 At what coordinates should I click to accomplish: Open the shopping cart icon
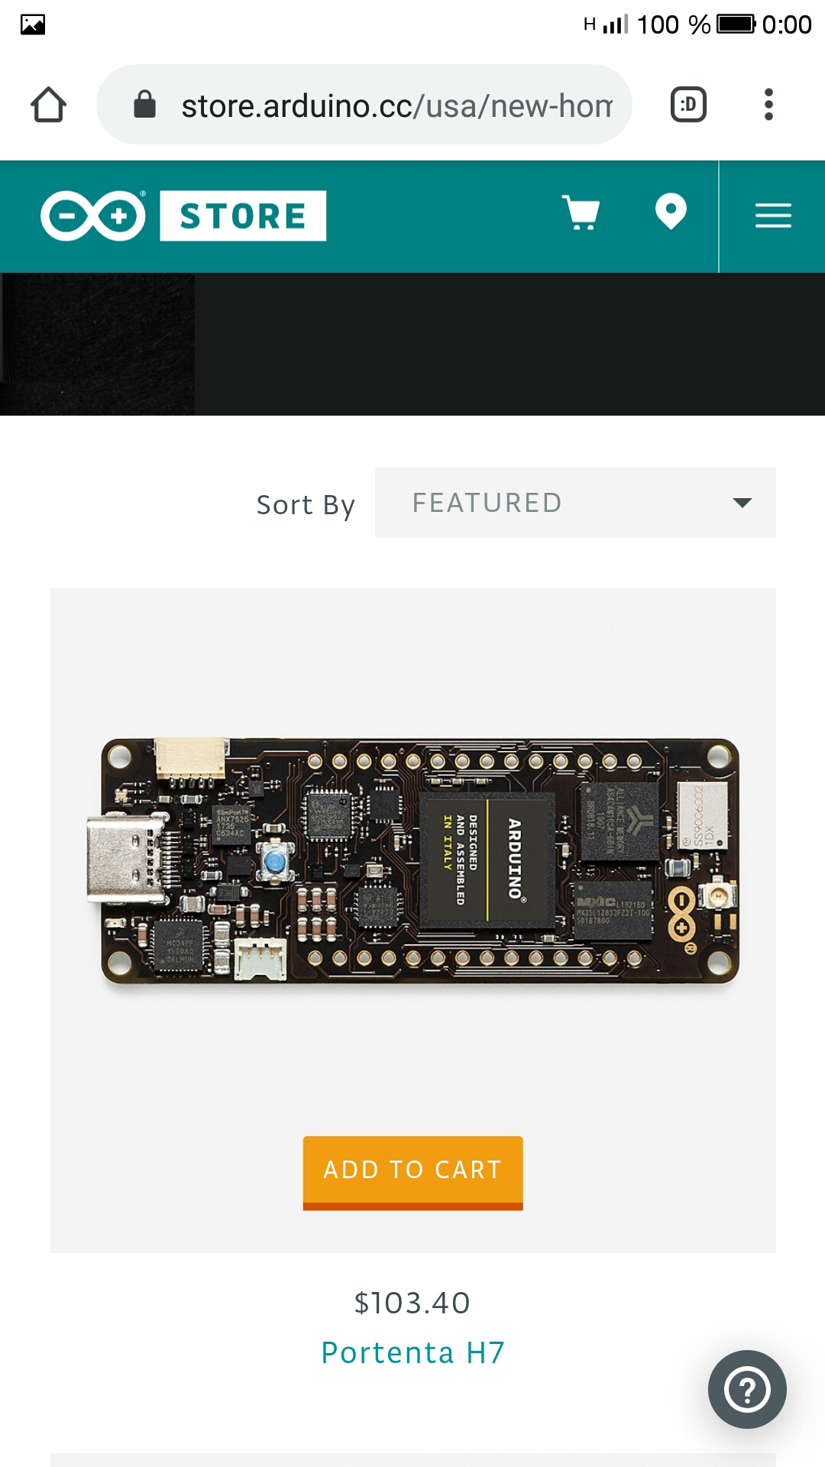(581, 212)
